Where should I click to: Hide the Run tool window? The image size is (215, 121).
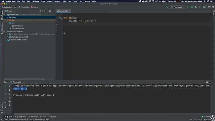pos(211,82)
